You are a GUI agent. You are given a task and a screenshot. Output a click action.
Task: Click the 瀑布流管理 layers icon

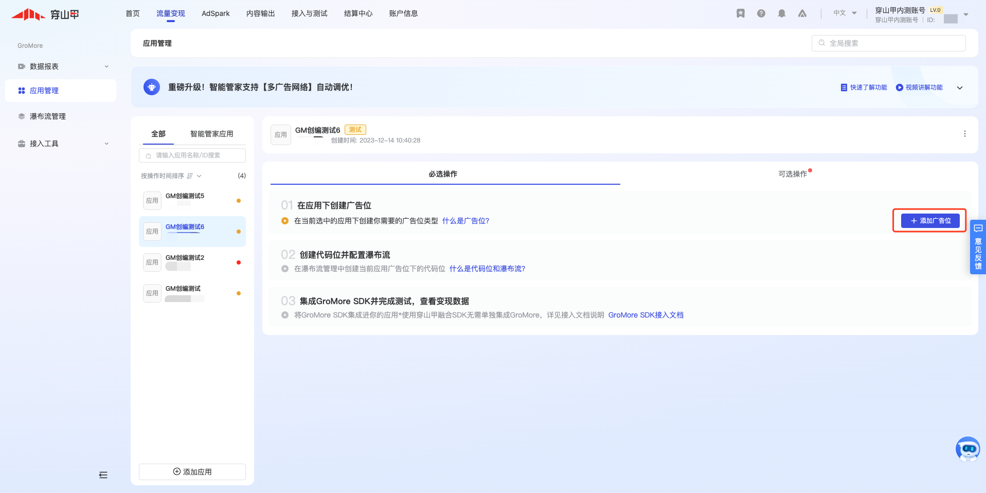tap(22, 116)
